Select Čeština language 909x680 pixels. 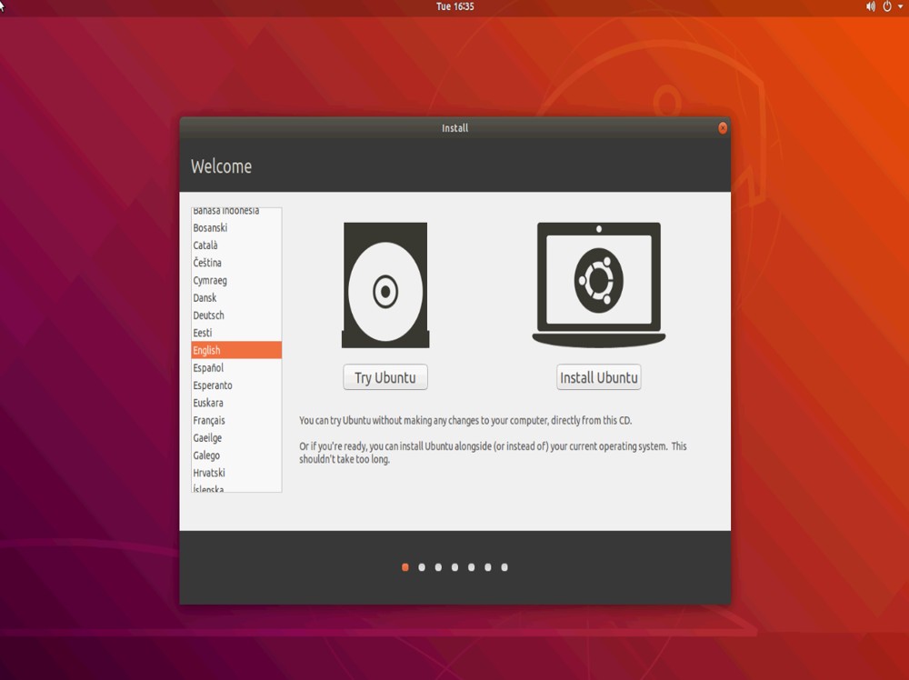click(236, 263)
